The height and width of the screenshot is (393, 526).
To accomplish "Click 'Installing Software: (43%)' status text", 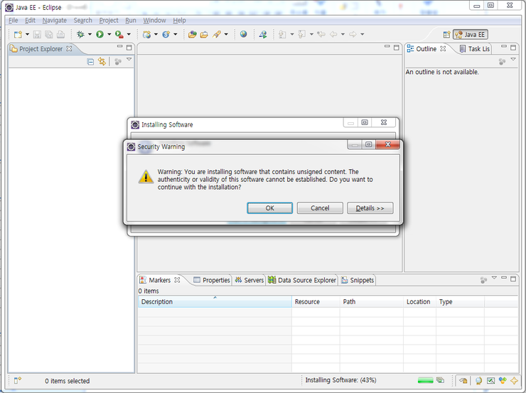I will pos(340,380).
